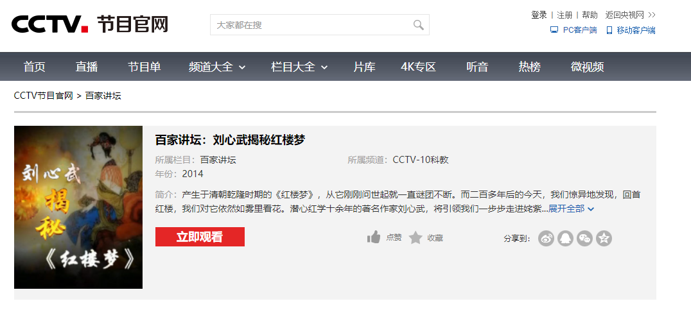Click the 注册 link
691x317 pixels.
(x=564, y=15)
